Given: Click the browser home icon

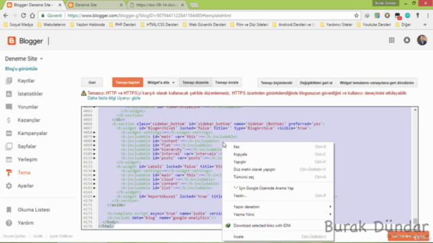Looking at the screenshot, I should click(x=32, y=16).
